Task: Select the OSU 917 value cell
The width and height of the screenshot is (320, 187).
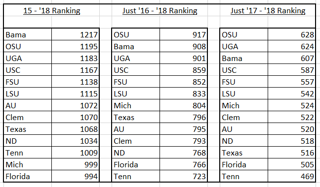Action: (184, 34)
